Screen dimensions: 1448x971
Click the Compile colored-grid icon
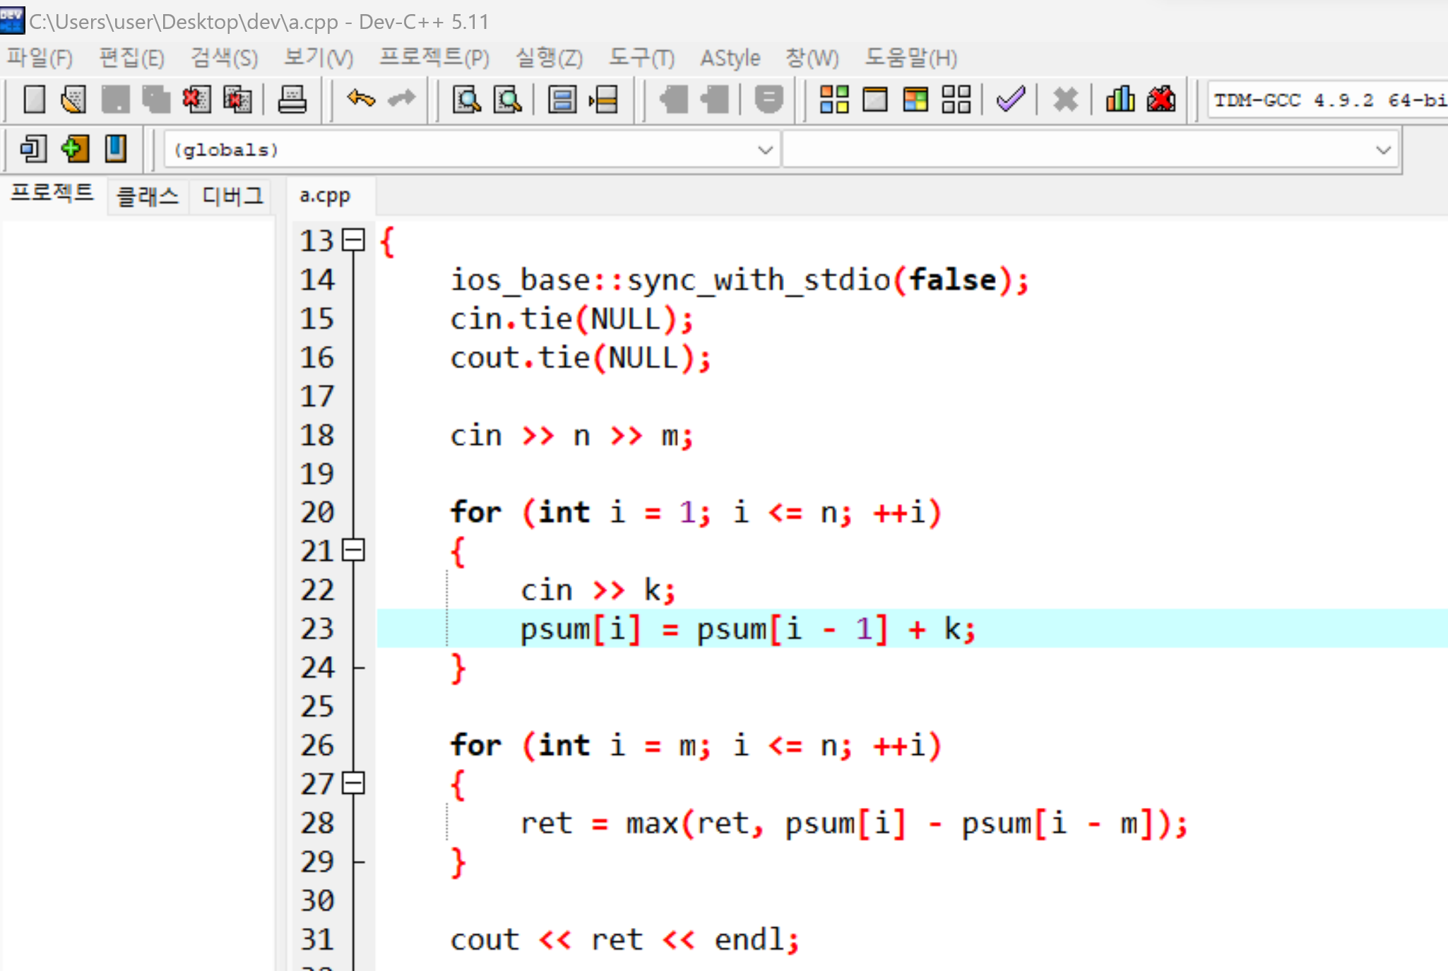833,100
